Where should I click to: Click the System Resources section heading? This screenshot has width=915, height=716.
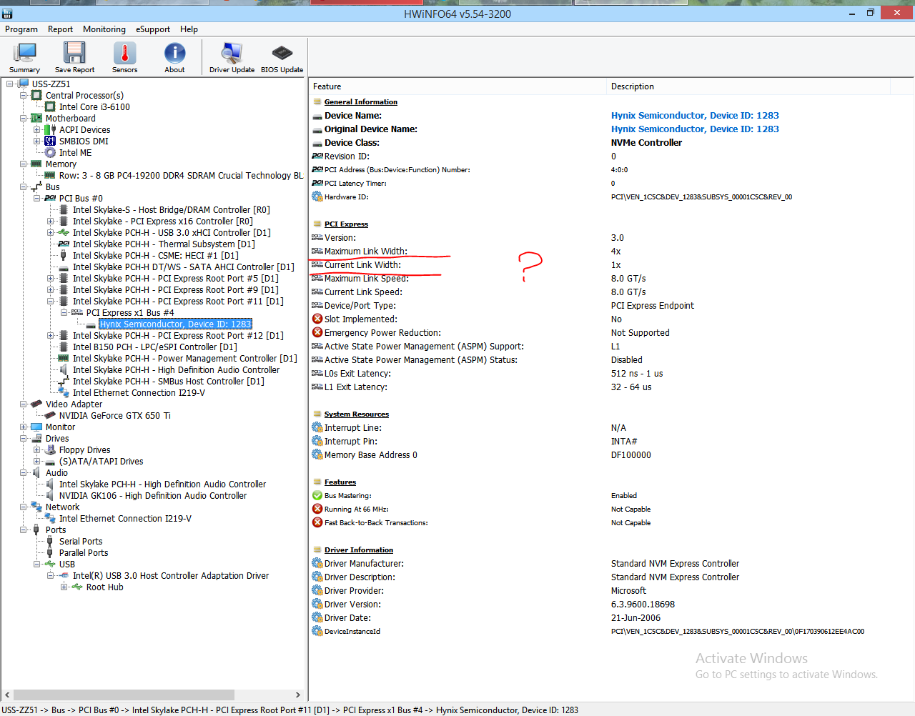pyautogui.click(x=357, y=414)
